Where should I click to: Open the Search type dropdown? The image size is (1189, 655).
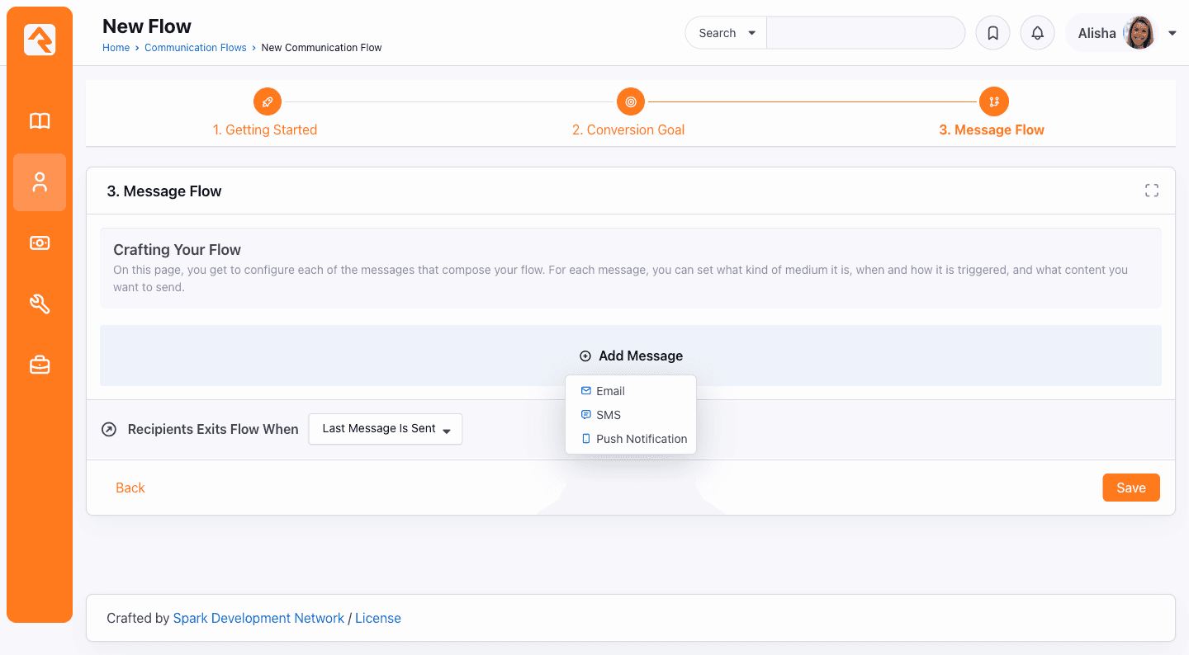(x=725, y=32)
